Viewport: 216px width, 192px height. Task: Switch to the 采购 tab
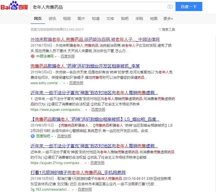click(x=139, y=19)
